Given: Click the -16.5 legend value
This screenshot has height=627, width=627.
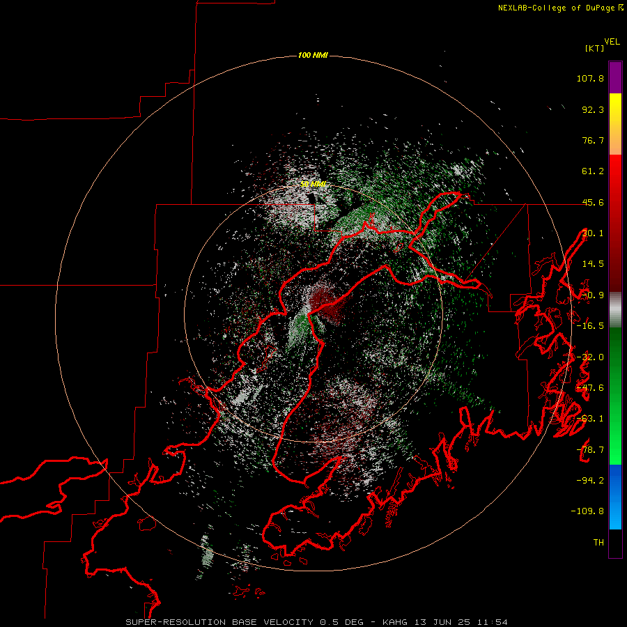Looking at the screenshot, I should (x=590, y=326).
